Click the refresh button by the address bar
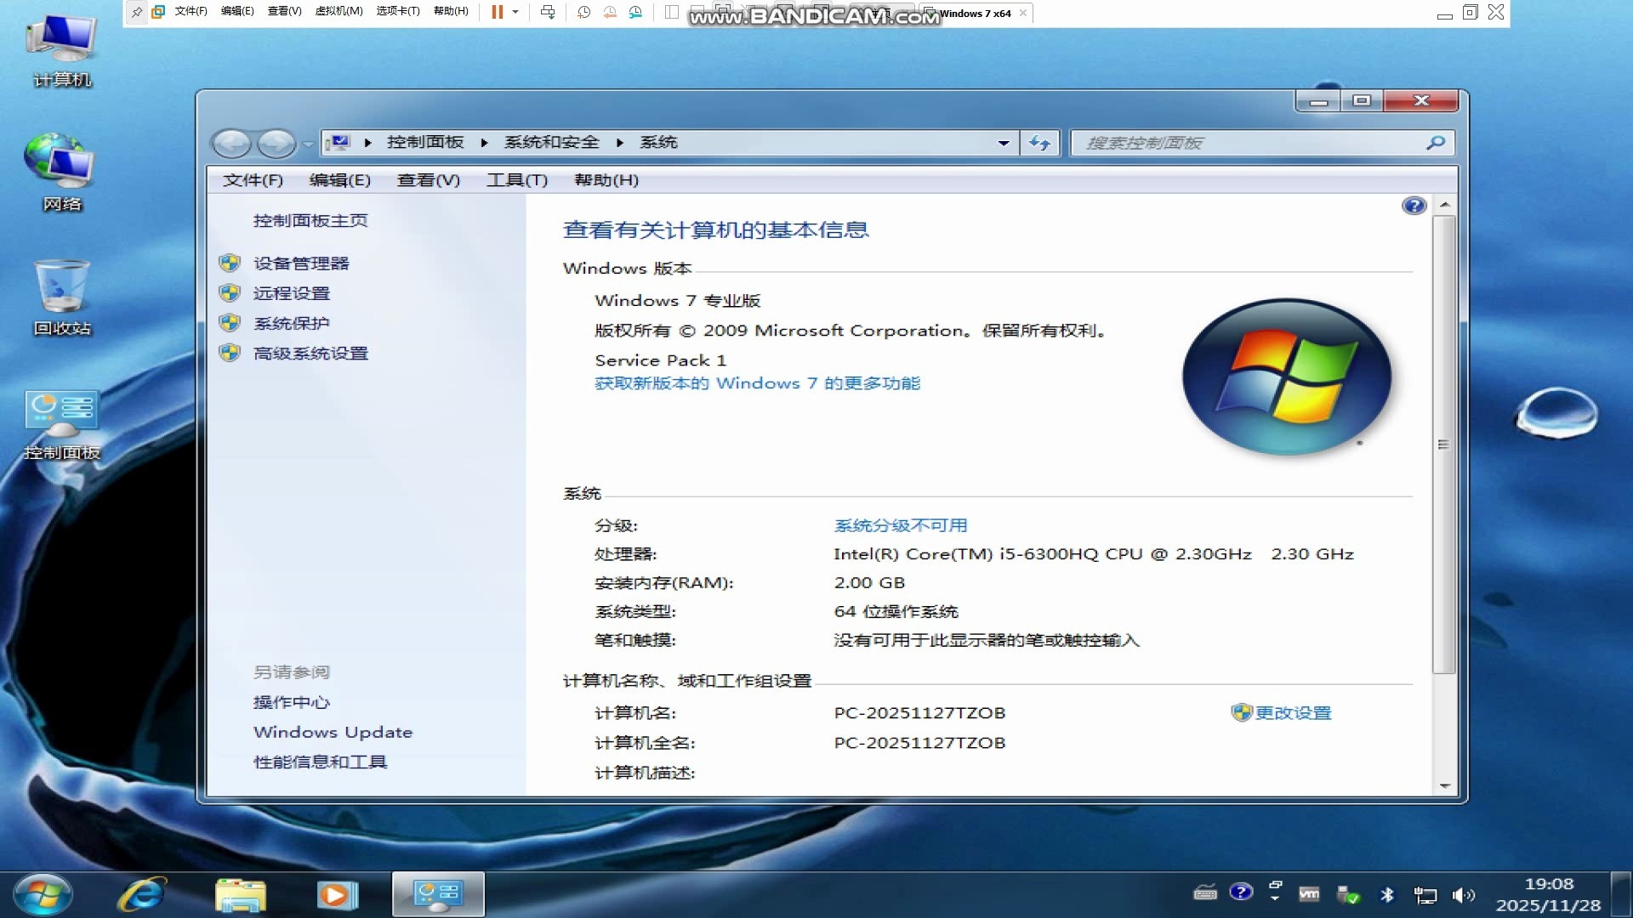This screenshot has width=1633, height=918. [x=1039, y=143]
